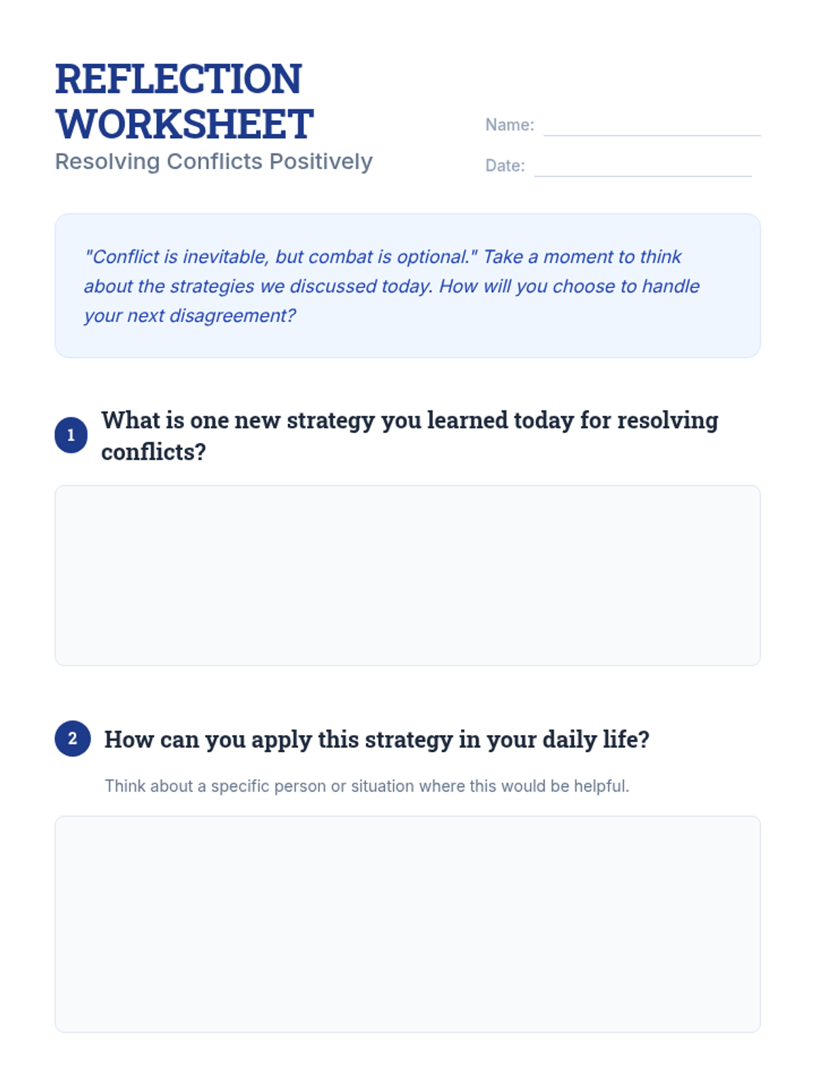Select the Date: label
This screenshot has width=815, height=1087.
(505, 166)
